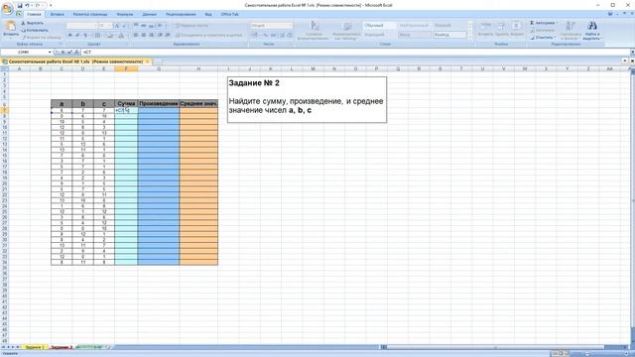
Task: Click the Paste (Вставить) clipboard icon
Action: [x=11, y=27]
